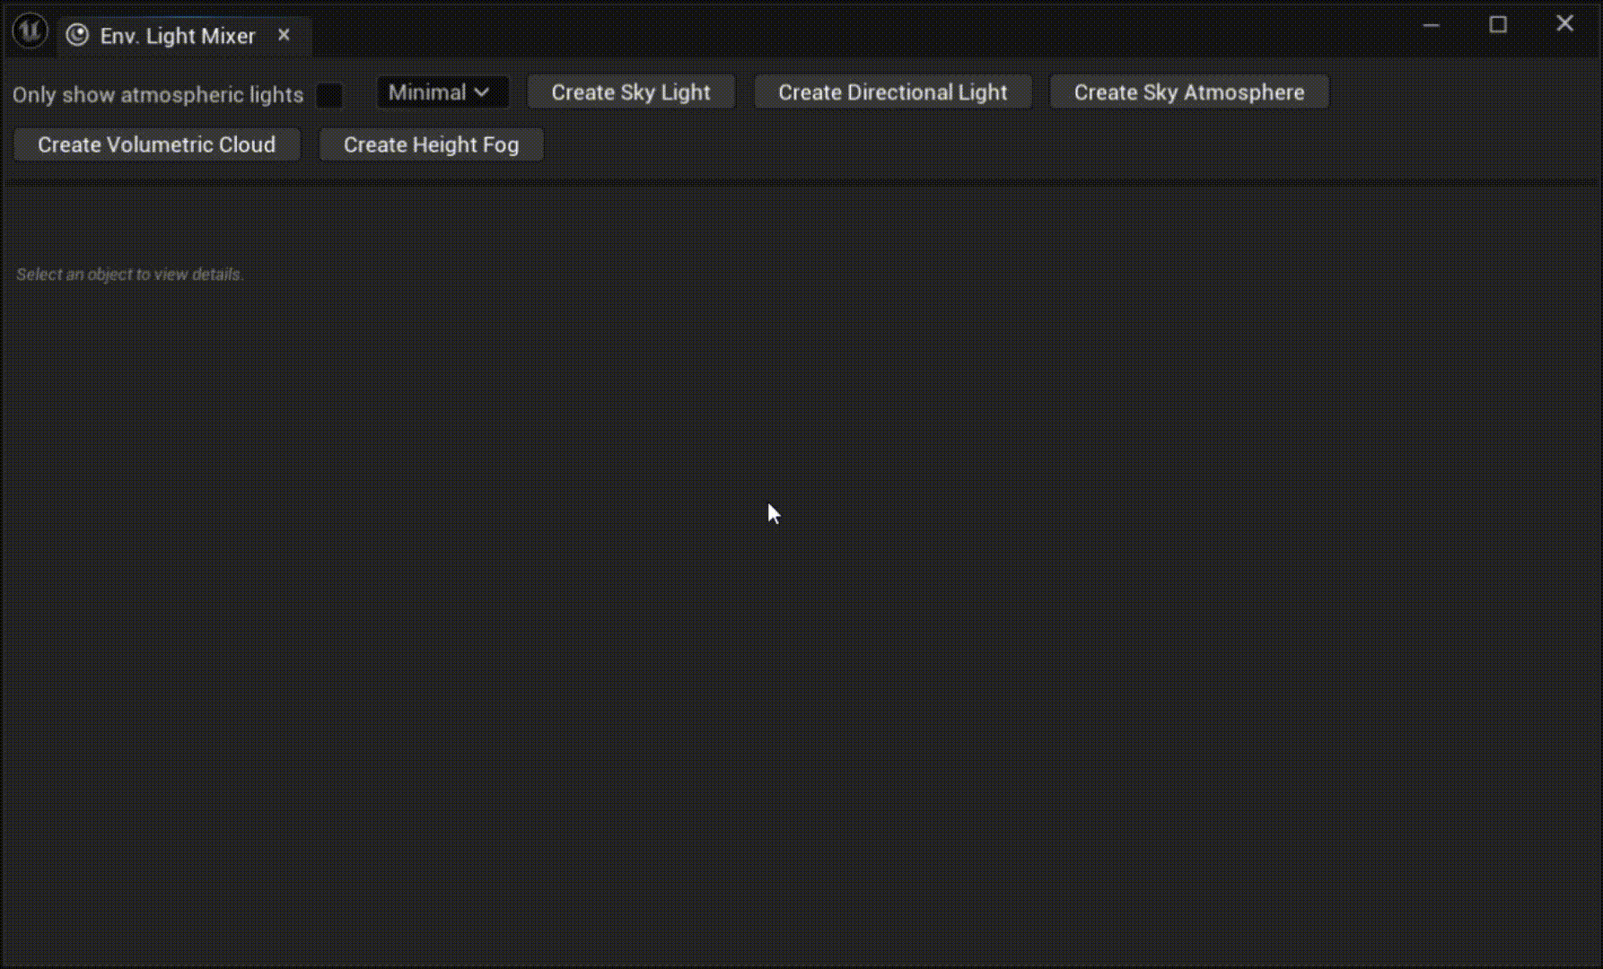The image size is (1603, 969).
Task: Click Create Sky Atmosphere button
Action: [1189, 92]
